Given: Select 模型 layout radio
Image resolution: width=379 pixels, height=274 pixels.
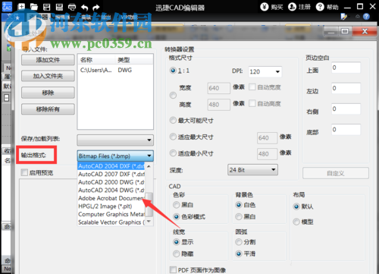Looking at the screenshot, I should pyautogui.click(x=296, y=222).
